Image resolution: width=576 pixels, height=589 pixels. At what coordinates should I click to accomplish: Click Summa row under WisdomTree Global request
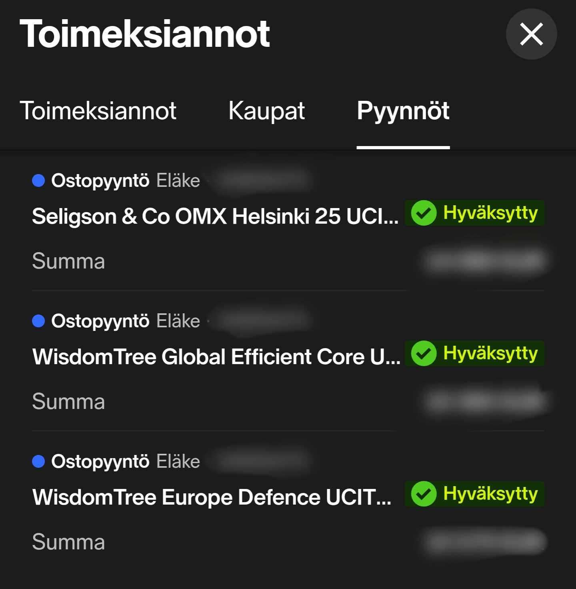tap(68, 402)
